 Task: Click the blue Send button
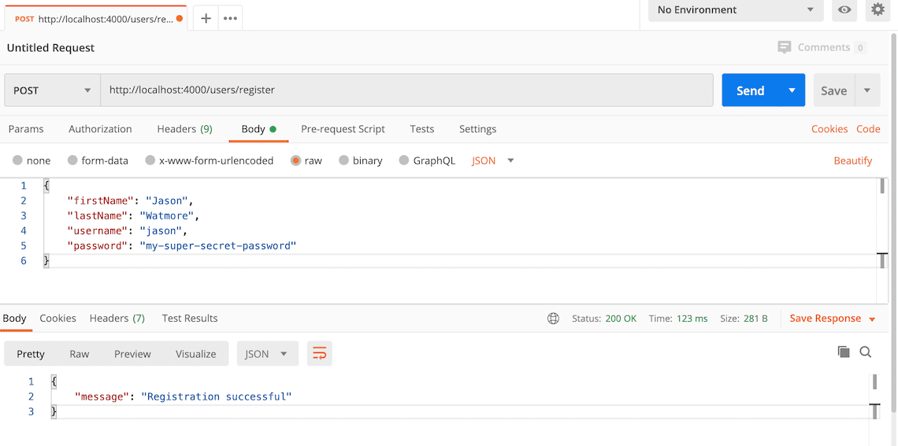[x=751, y=90]
